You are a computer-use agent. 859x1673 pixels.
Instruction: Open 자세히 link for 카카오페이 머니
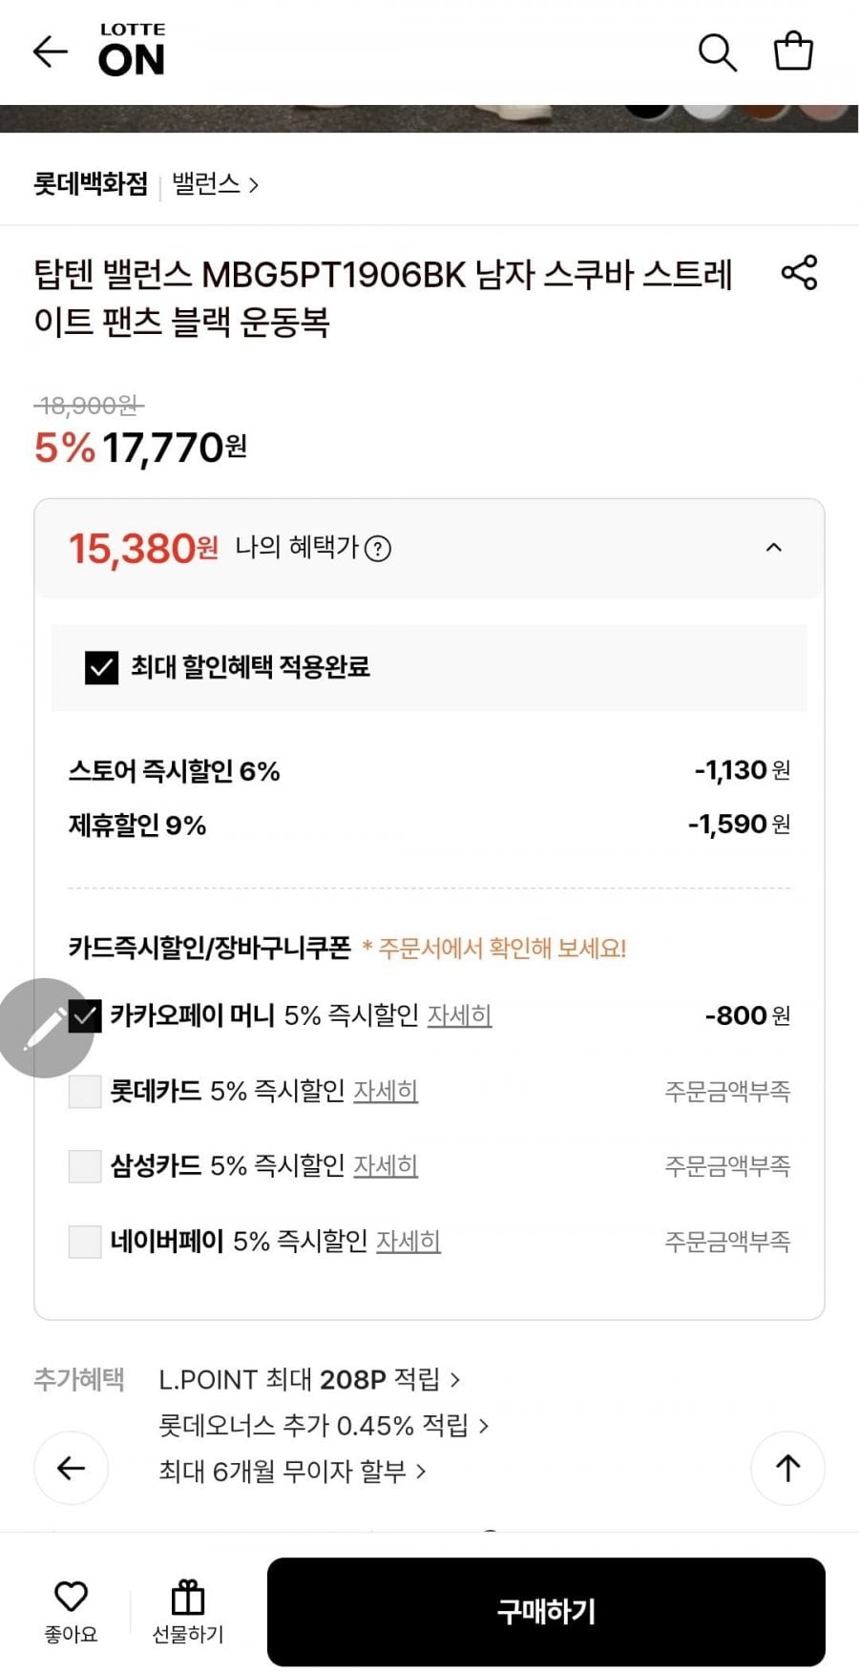[459, 1015]
